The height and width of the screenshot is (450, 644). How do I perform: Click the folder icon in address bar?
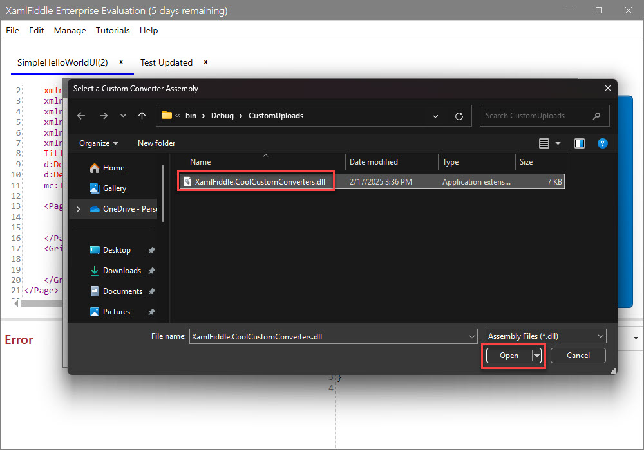[x=166, y=115]
